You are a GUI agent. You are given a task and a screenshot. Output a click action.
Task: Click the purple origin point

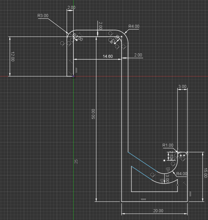click(x=73, y=76)
